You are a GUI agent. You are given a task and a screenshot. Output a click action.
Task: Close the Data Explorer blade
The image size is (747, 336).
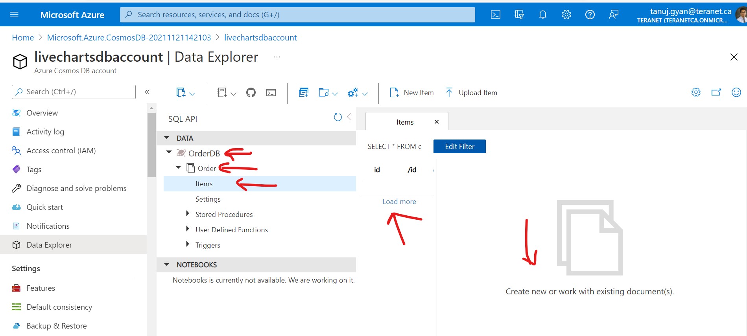(x=734, y=57)
